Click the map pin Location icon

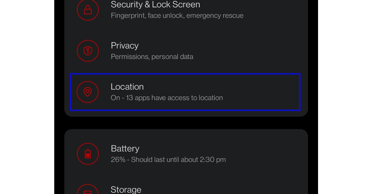[88, 92]
